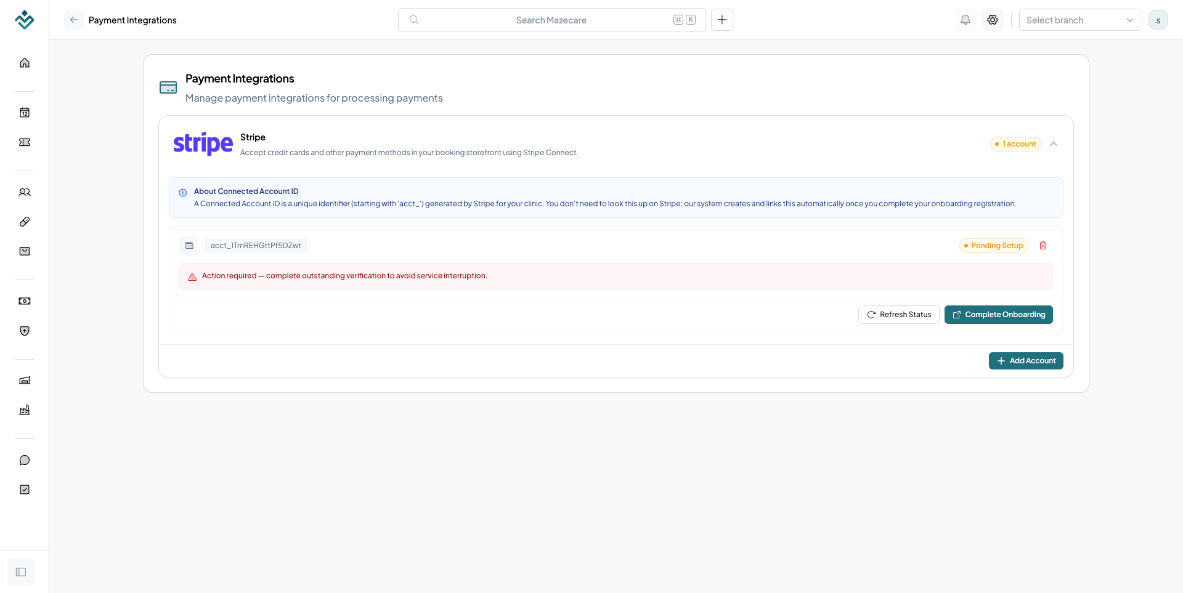
Task: Open the pill/medication icon in sidebar
Action: [x=25, y=222]
